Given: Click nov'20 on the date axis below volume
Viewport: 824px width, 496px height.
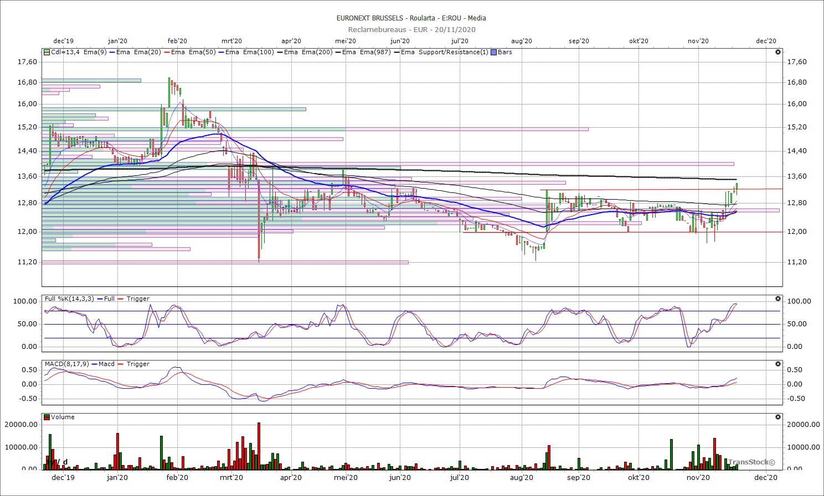Looking at the screenshot, I should pyautogui.click(x=698, y=477).
